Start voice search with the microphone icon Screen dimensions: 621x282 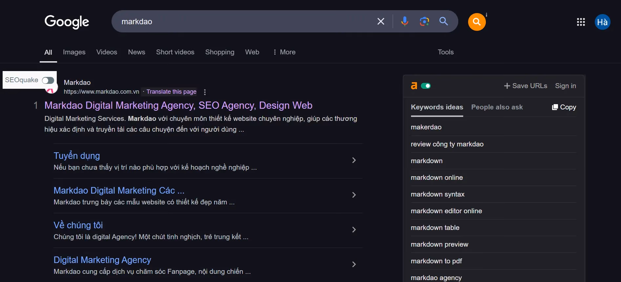click(404, 21)
